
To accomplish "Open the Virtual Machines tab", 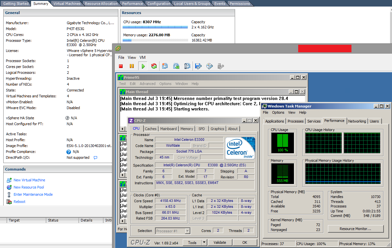I will (x=67, y=4).
